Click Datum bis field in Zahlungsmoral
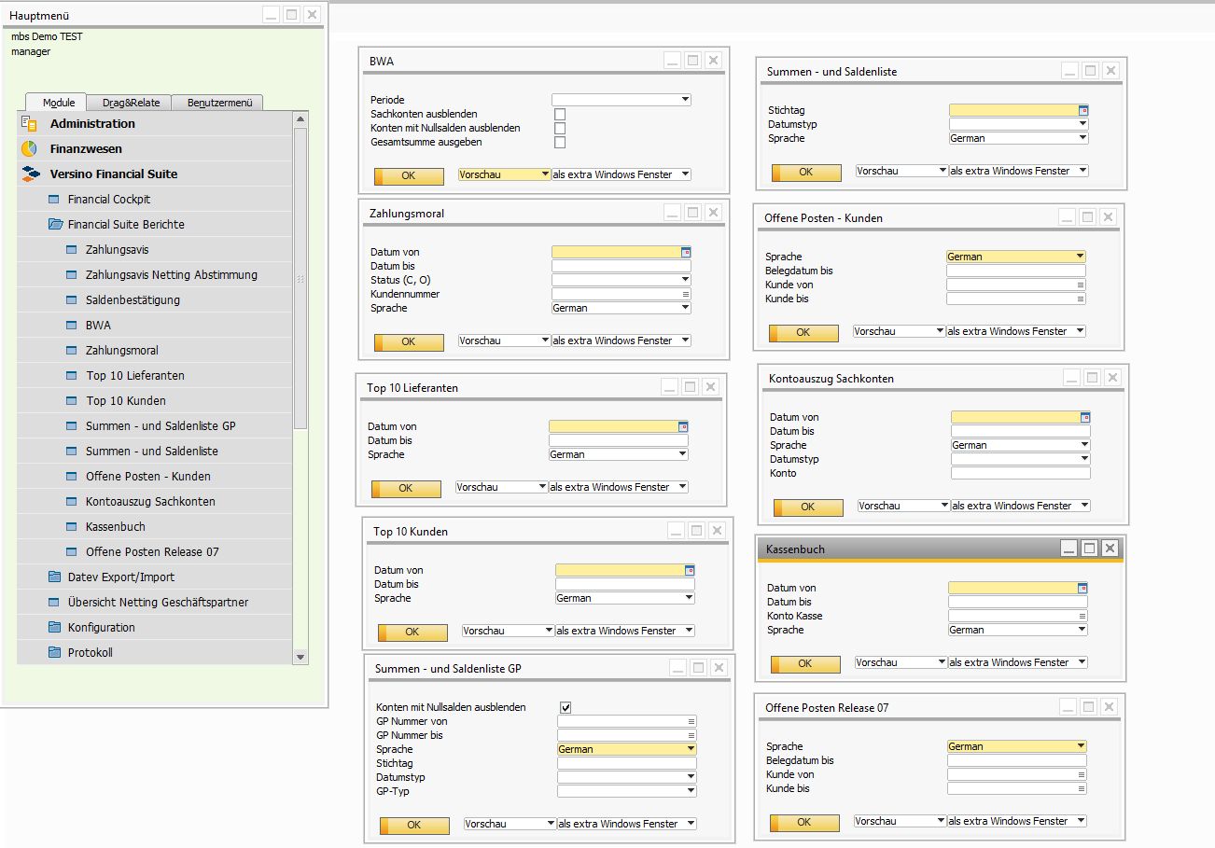Viewport: 1215px width, 848px height. (x=621, y=266)
